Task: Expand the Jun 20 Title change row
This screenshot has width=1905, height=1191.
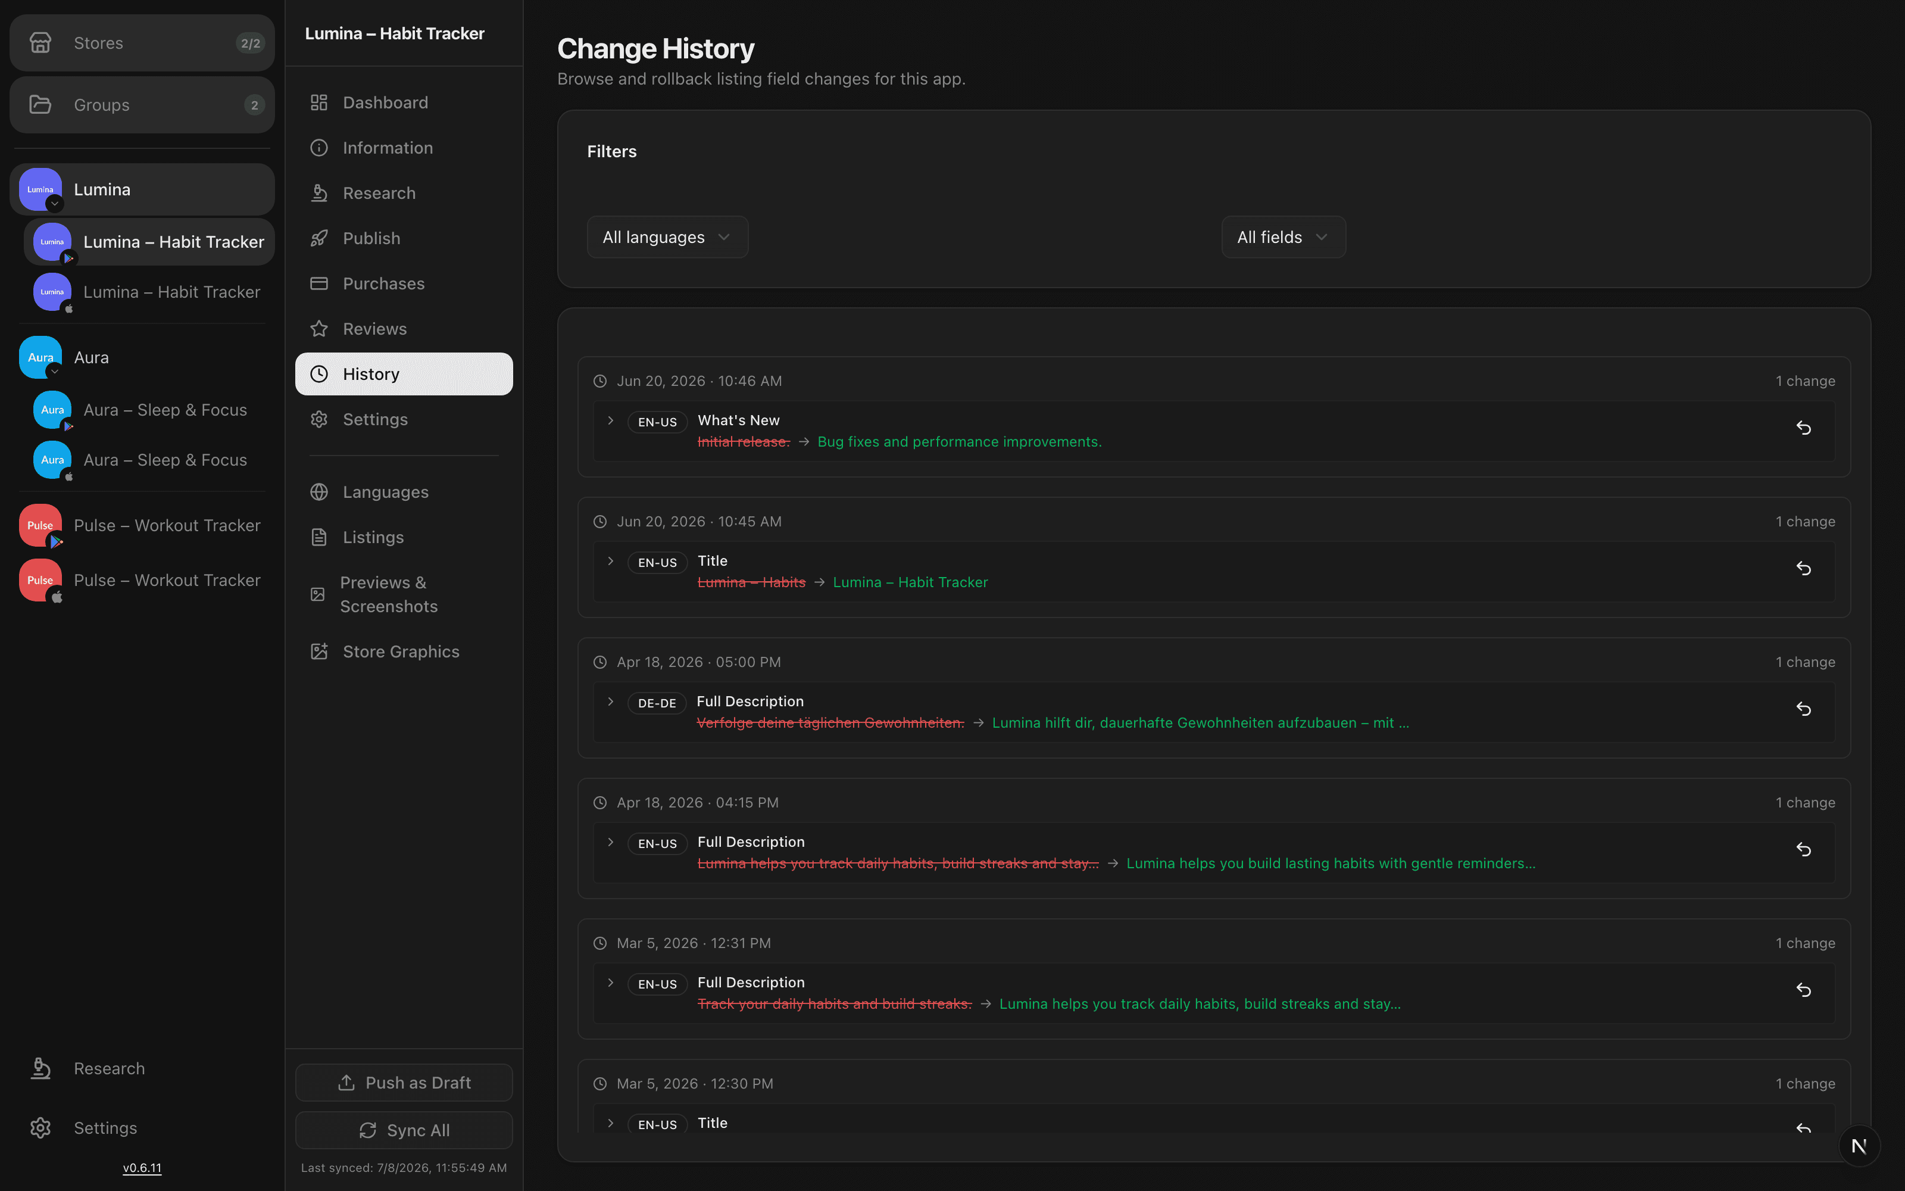Action: [x=610, y=561]
